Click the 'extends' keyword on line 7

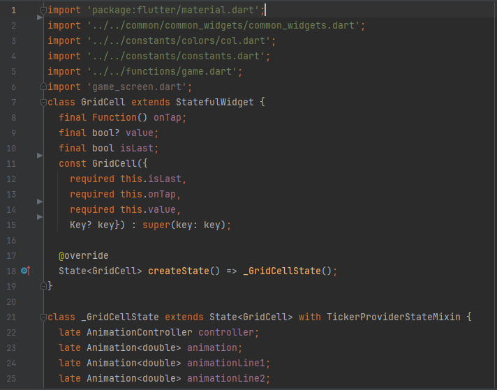pyautogui.click(x=151, y=103)
